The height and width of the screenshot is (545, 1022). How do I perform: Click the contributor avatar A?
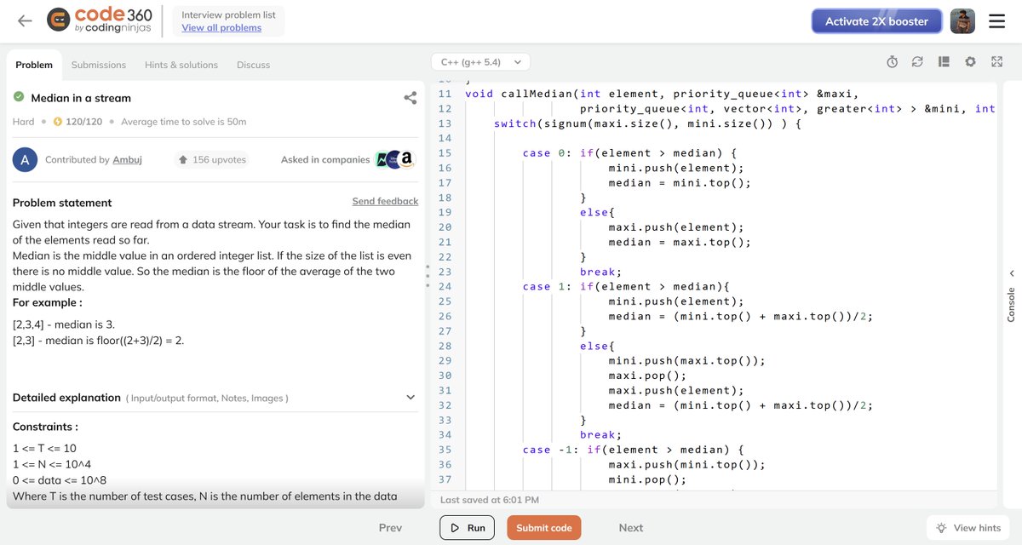click(x=25, y=159)
